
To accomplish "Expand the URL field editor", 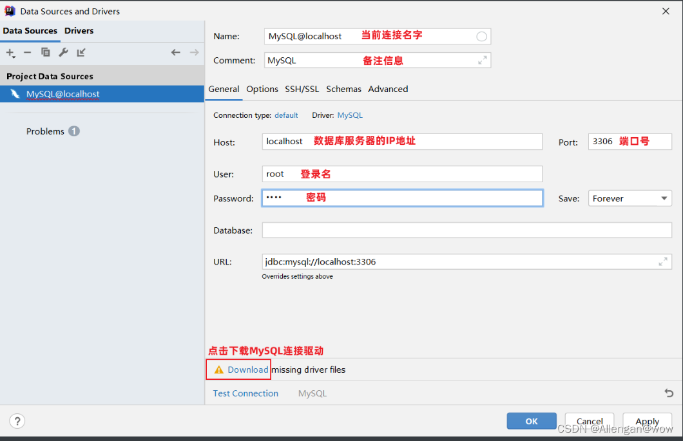I will [662, 261].
